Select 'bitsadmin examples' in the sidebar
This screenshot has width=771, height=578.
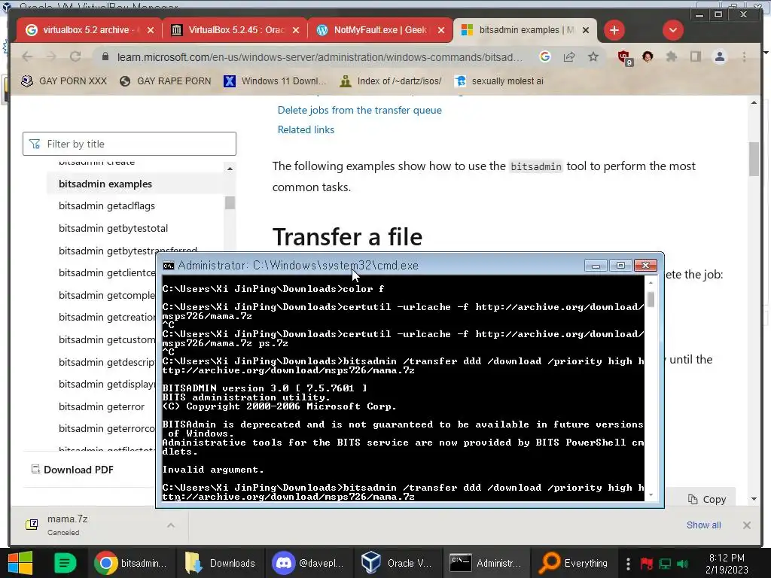coord(105,184)
